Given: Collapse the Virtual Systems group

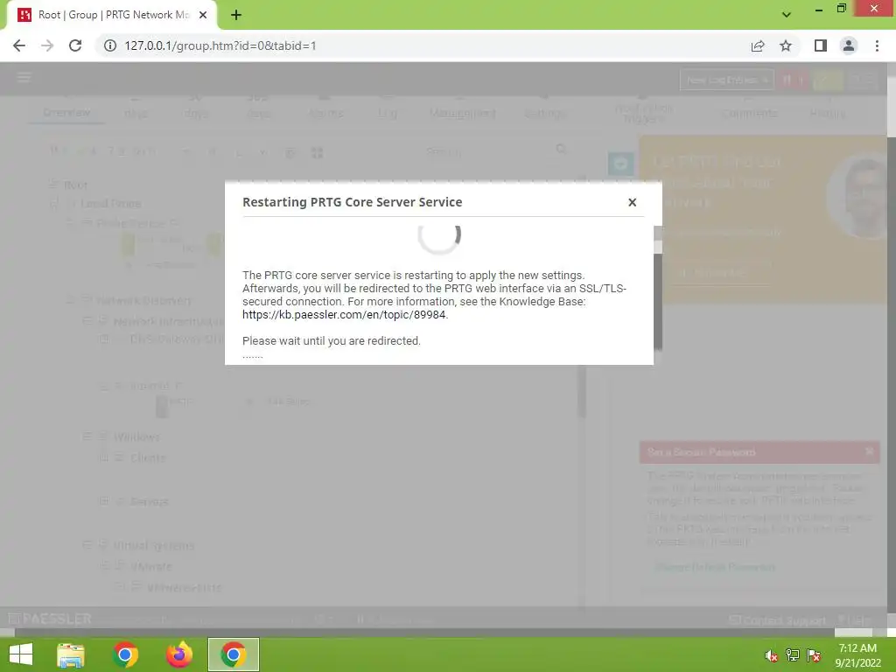Looking at the screenshot, I should pos(87,545).
